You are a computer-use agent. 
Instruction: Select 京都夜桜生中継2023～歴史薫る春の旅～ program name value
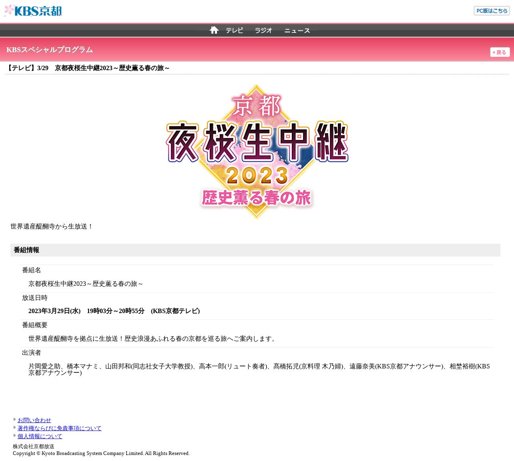[x=86, y=284]
